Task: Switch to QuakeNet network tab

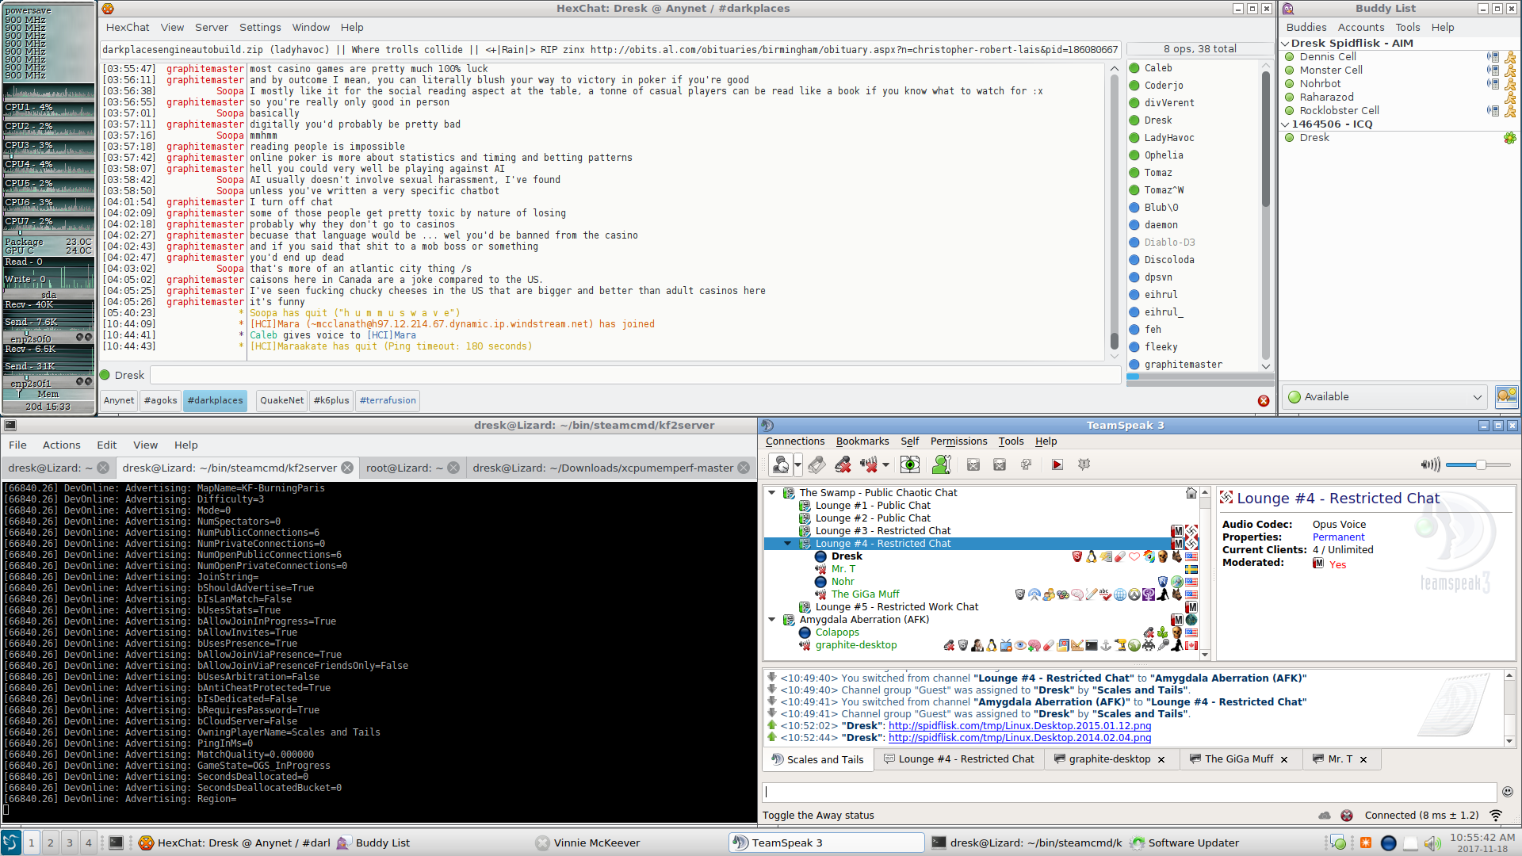Action: point(281,400)
